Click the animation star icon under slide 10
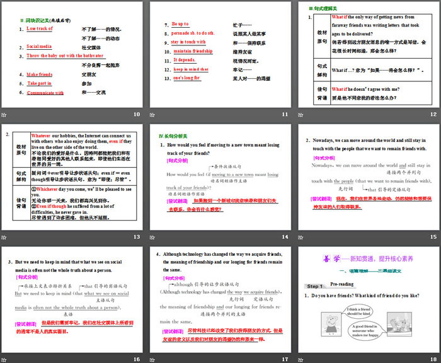441x363 pixels. (x=4, y=115)
